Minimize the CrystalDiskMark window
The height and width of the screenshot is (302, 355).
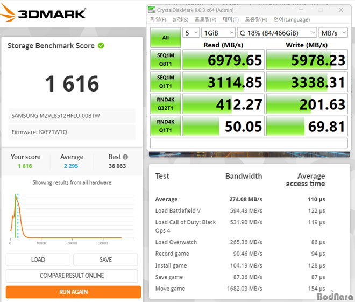(x=301, y=10)
